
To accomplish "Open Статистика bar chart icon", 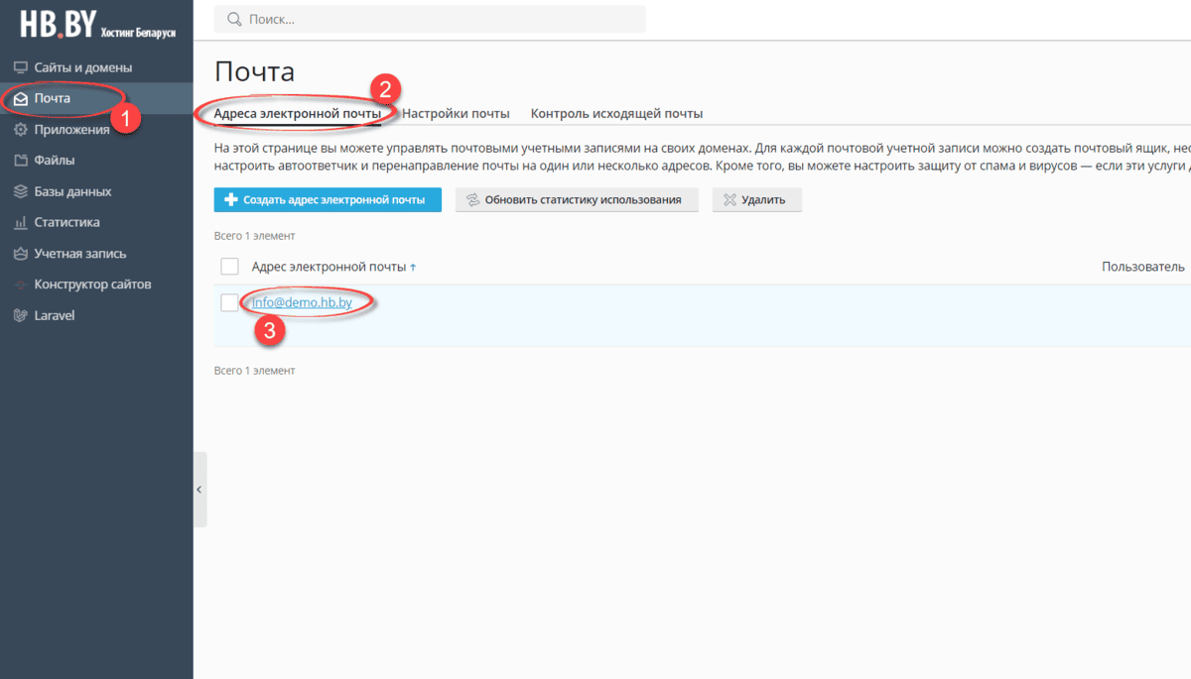I will click(20, 223).
